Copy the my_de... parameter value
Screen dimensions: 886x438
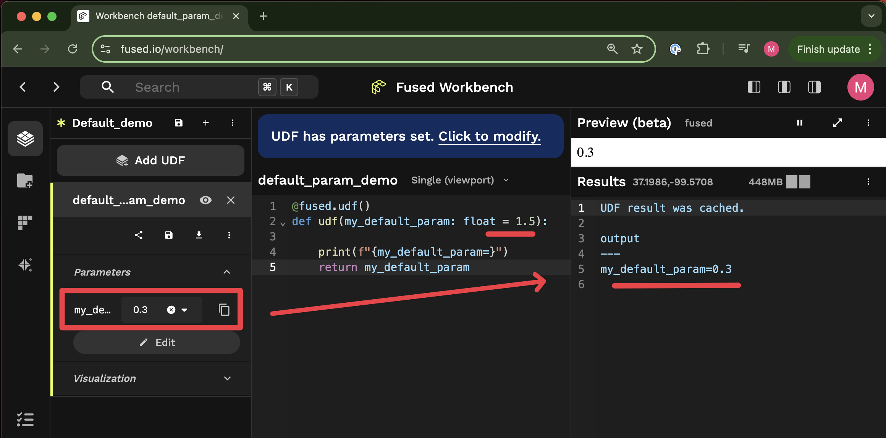tap(224, 310)
